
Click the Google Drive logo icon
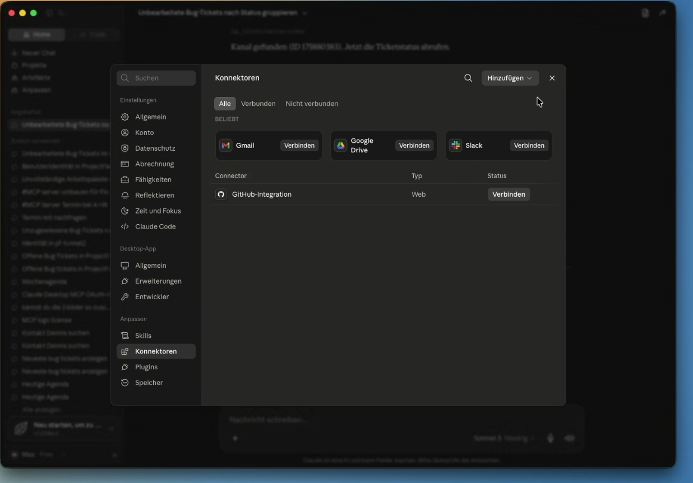[340, 146]
